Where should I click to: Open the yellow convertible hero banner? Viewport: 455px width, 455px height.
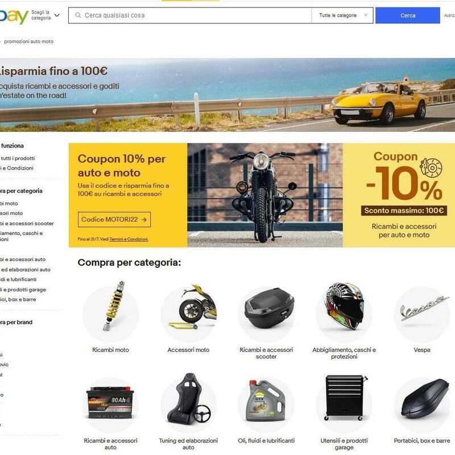pos(227,95)
